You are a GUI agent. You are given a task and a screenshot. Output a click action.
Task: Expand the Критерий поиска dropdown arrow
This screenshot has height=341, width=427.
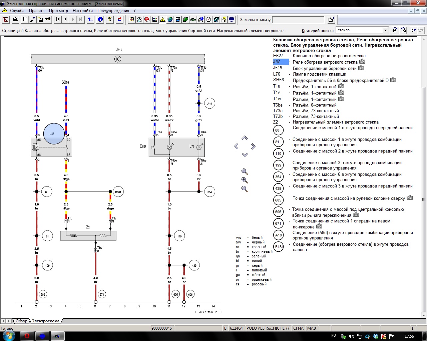coord(385,30)
